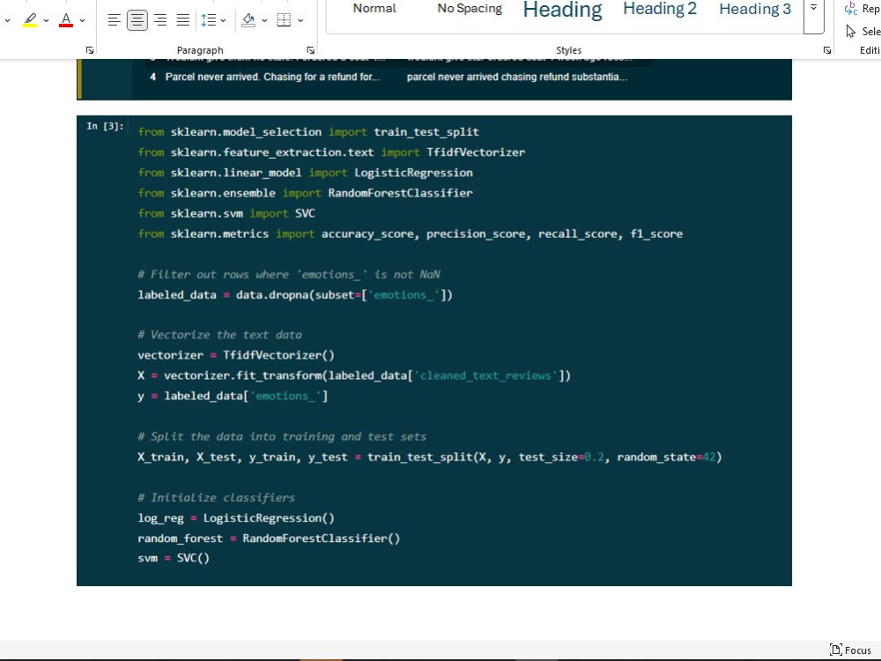Open shading color dropdown arrow
Viewport: 881px width, 661px height.
pos(264,21)
